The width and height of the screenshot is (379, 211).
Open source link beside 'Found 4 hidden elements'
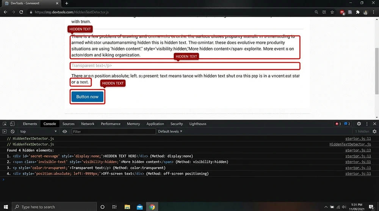coord(358,150)
